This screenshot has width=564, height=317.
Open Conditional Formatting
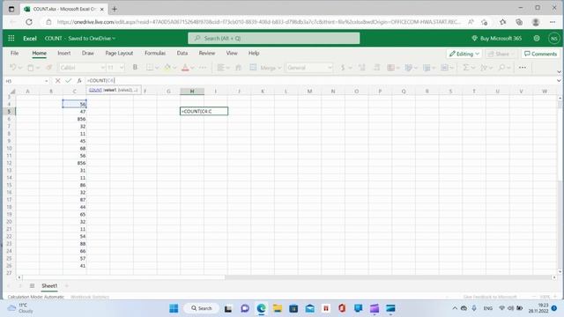pos(391,67)
